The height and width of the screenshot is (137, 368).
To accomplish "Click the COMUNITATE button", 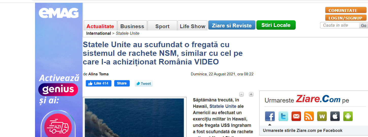I will tap(346, 10).
